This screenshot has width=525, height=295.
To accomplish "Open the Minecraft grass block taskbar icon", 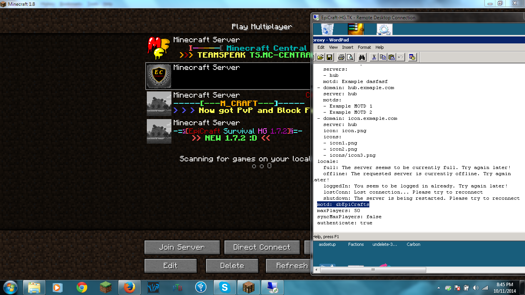I will (x=105, y=287).
